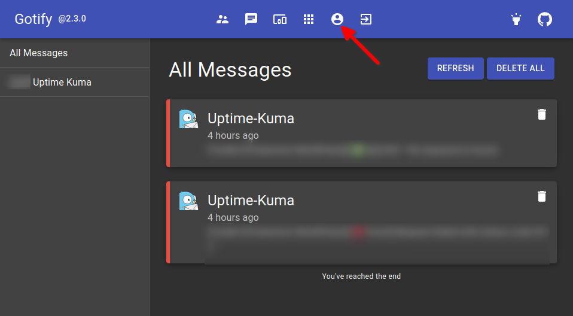Screen dimensions: 573x316
Task: Click '4 hours ago' on first message
Action: pos(233,136)
